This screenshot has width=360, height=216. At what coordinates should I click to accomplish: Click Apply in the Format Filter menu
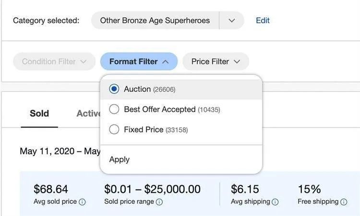[120, 159]
